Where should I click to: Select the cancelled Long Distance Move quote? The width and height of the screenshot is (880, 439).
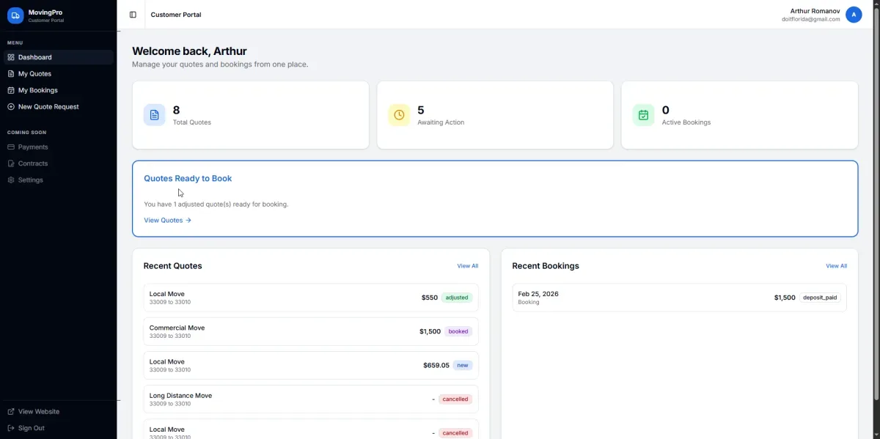tap(310, 399)
